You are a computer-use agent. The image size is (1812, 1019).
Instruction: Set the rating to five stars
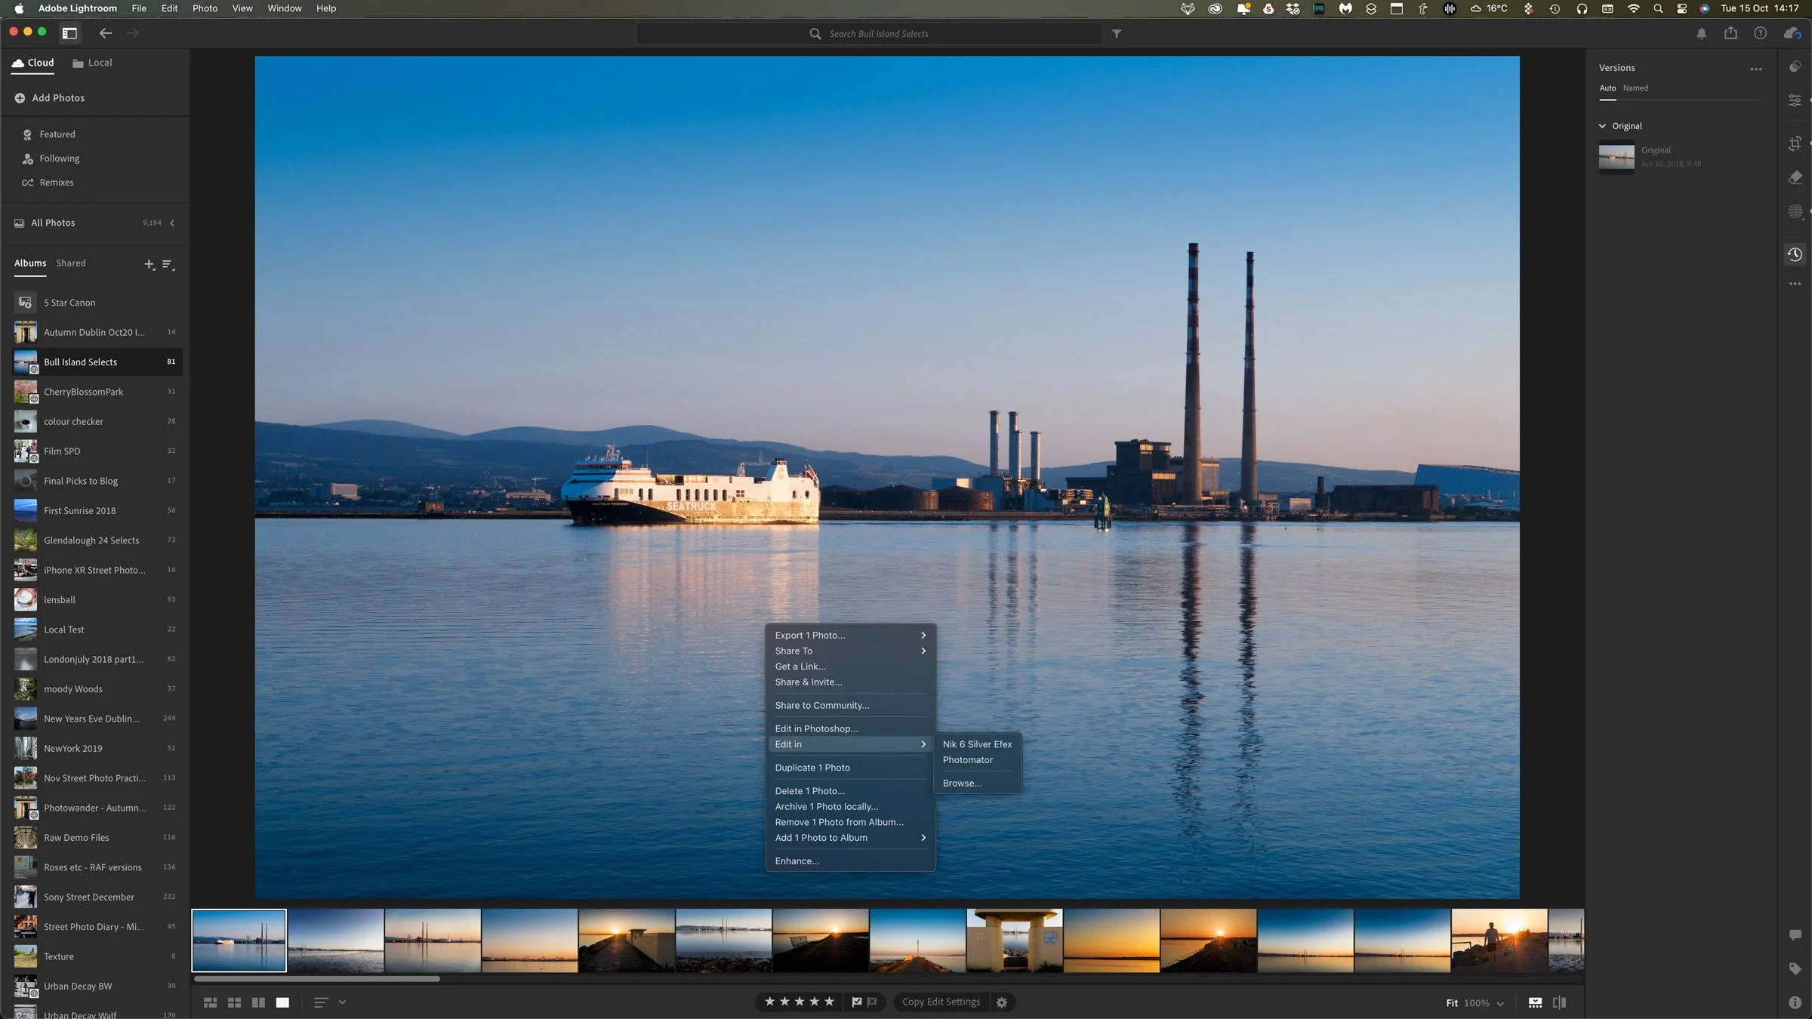pos(829,1002)
